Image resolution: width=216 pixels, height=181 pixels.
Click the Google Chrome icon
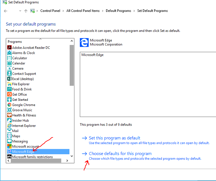pyautogui.click(x=9, y=105)
